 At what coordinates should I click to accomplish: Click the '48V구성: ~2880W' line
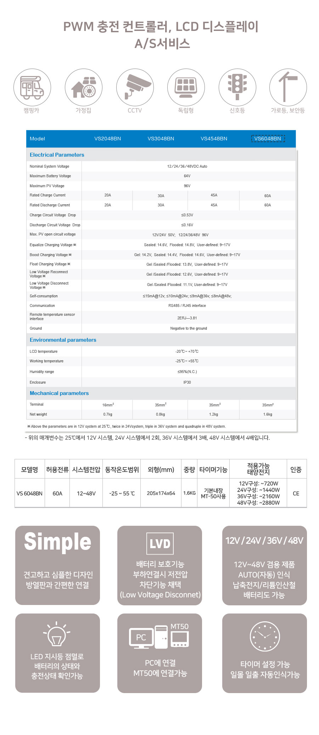[x=258, y=503]
